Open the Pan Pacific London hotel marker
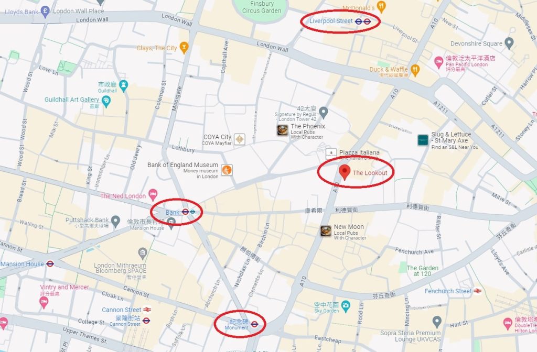Image resolution: width=537 pixels, height=352 pixels. pyautogui.click(x=439, y=63)
